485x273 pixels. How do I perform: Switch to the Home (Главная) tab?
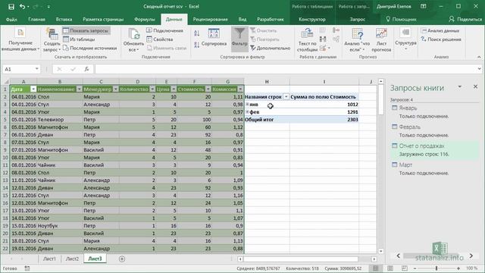click(36, 19)
